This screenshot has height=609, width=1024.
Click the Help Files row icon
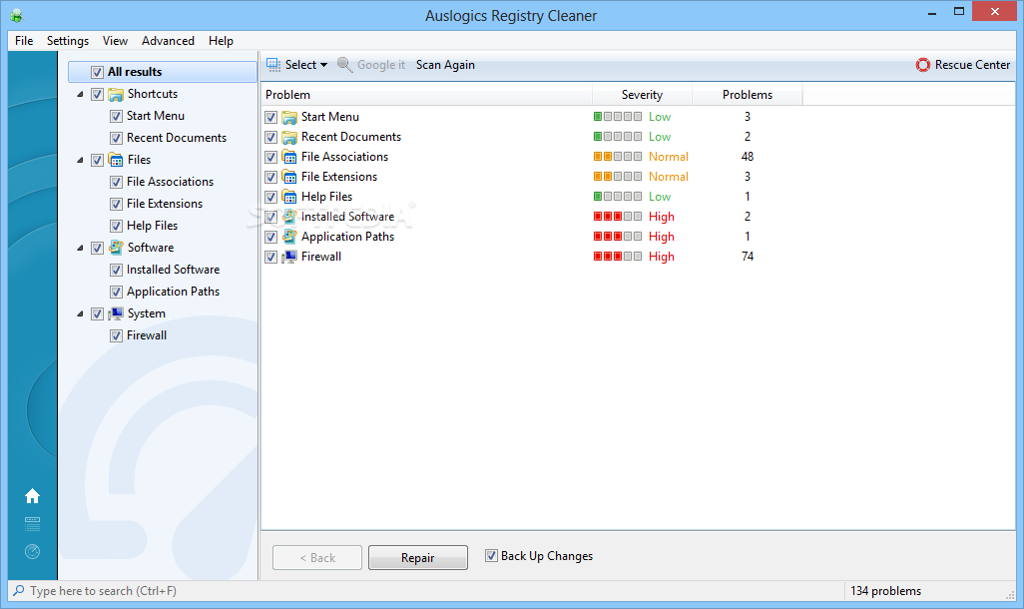(x=289, y=197)
